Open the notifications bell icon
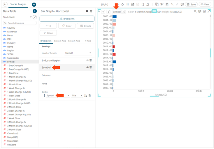 click(x=148, y=4)
